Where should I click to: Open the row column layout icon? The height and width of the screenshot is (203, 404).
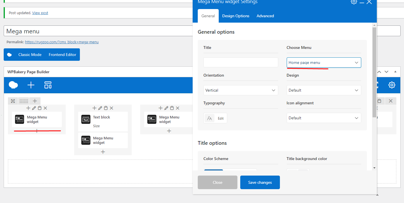click(24, 101)
